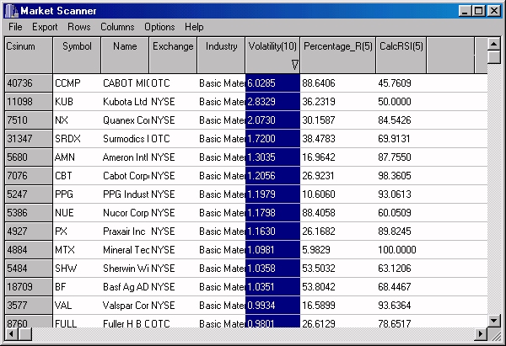506x346 pixels.
Task: Click CalcRSI value 45.7609
Action: (x=401, y=83)
